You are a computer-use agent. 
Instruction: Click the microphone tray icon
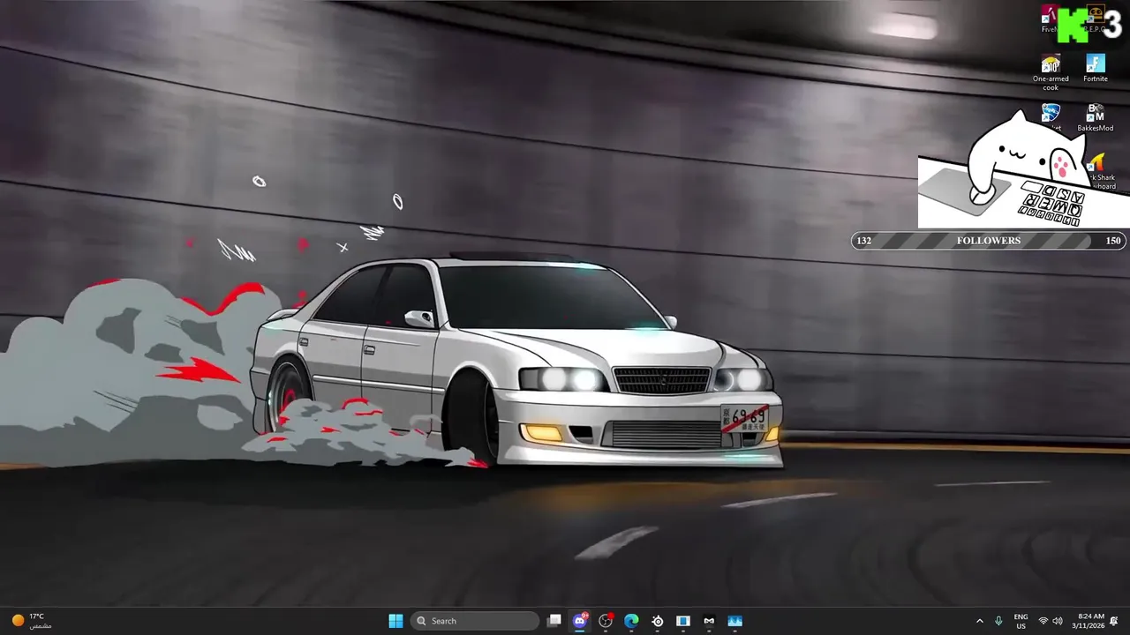pos(998,621)
